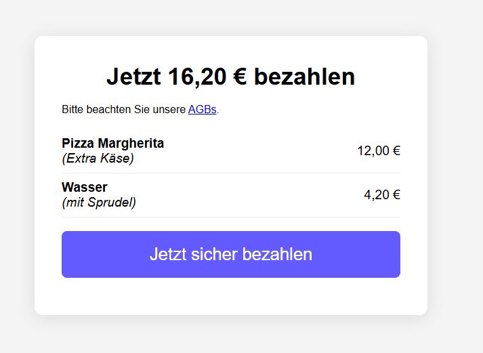The width and height of the screenshot is (483, 353).
Task: Click the word 'unsere' before the AGBs link
Action: point(169,109)
